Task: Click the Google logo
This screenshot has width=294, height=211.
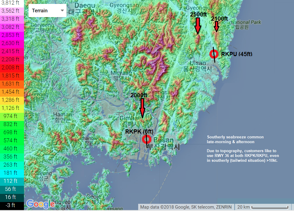Action: (38, 204)
